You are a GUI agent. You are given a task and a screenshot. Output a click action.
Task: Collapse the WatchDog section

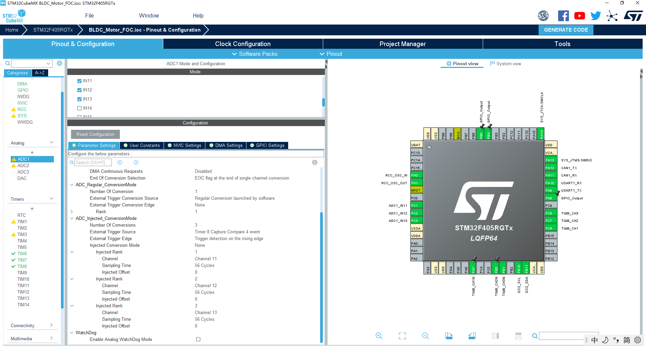click(72, 333)
